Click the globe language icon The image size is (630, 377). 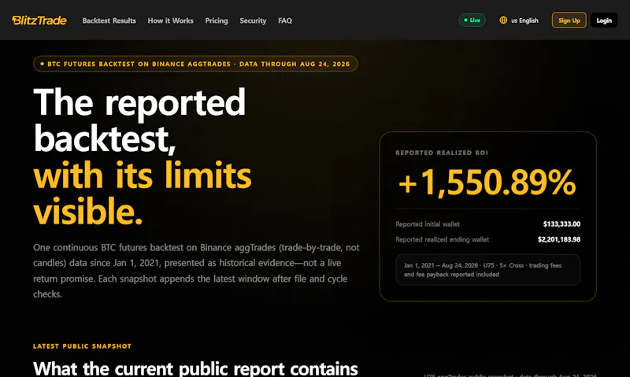[503, 20]
